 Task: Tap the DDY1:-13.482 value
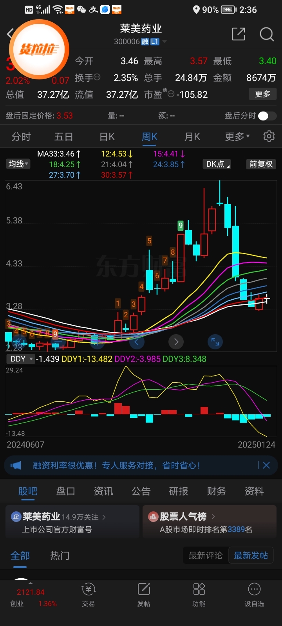tap(87, 359)
